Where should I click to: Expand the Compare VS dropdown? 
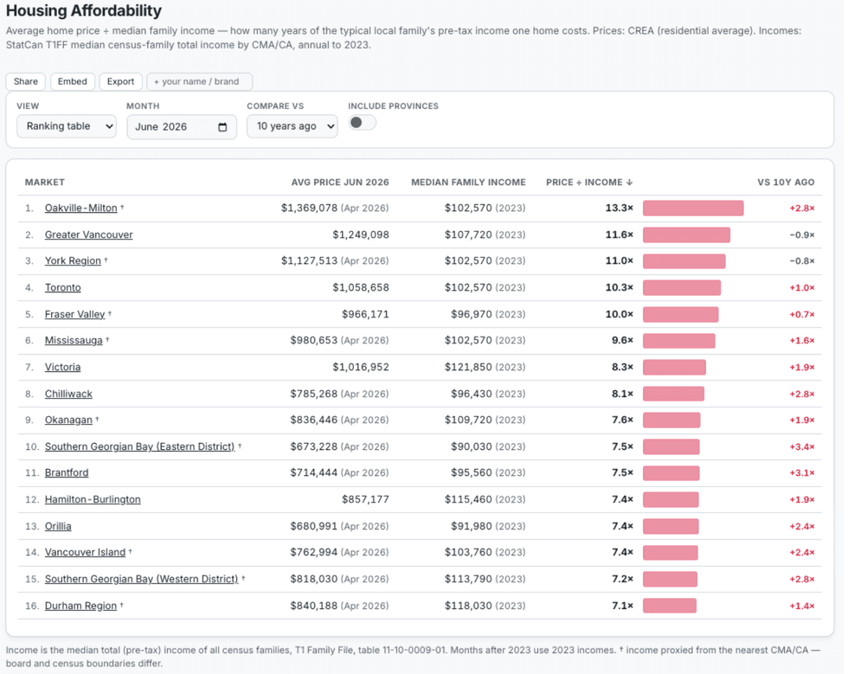[x=292, y=126]
